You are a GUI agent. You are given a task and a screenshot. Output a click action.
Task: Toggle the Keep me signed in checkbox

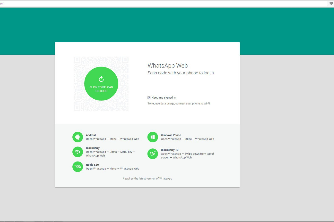(149, 98)
